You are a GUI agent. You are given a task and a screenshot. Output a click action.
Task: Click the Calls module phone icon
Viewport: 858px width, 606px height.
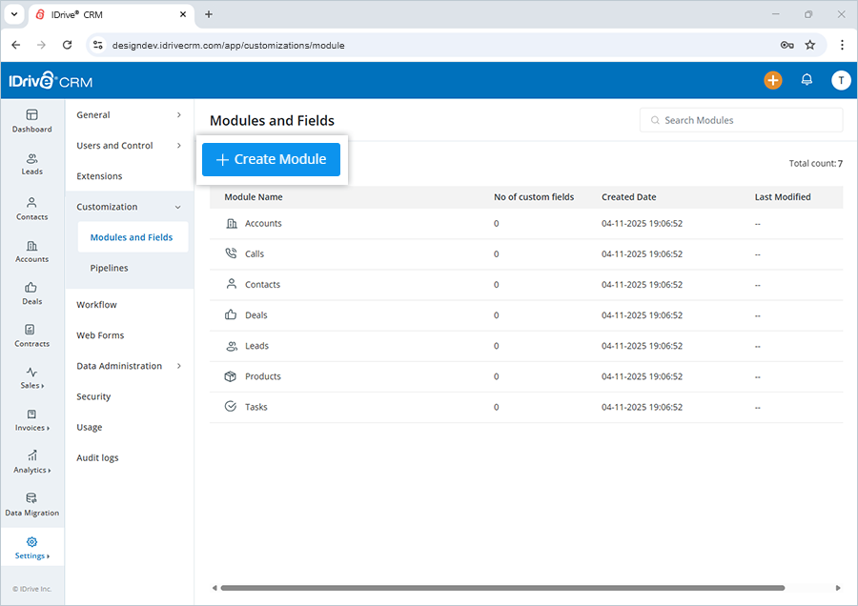230,253
